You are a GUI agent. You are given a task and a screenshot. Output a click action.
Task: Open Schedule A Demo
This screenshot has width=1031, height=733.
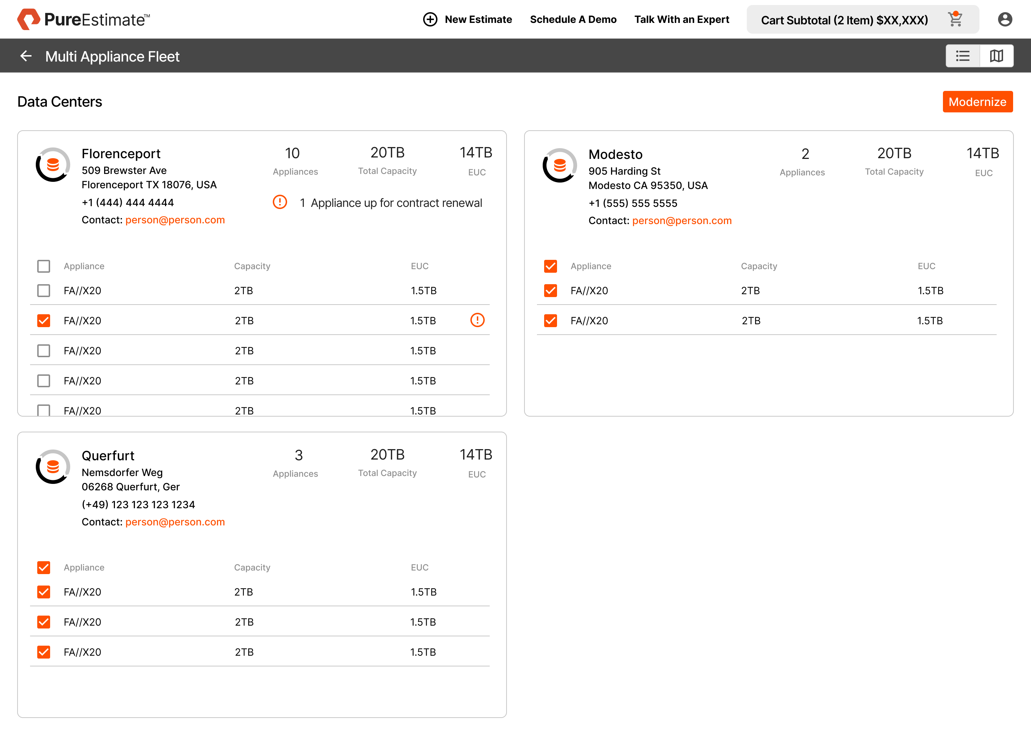573,19
